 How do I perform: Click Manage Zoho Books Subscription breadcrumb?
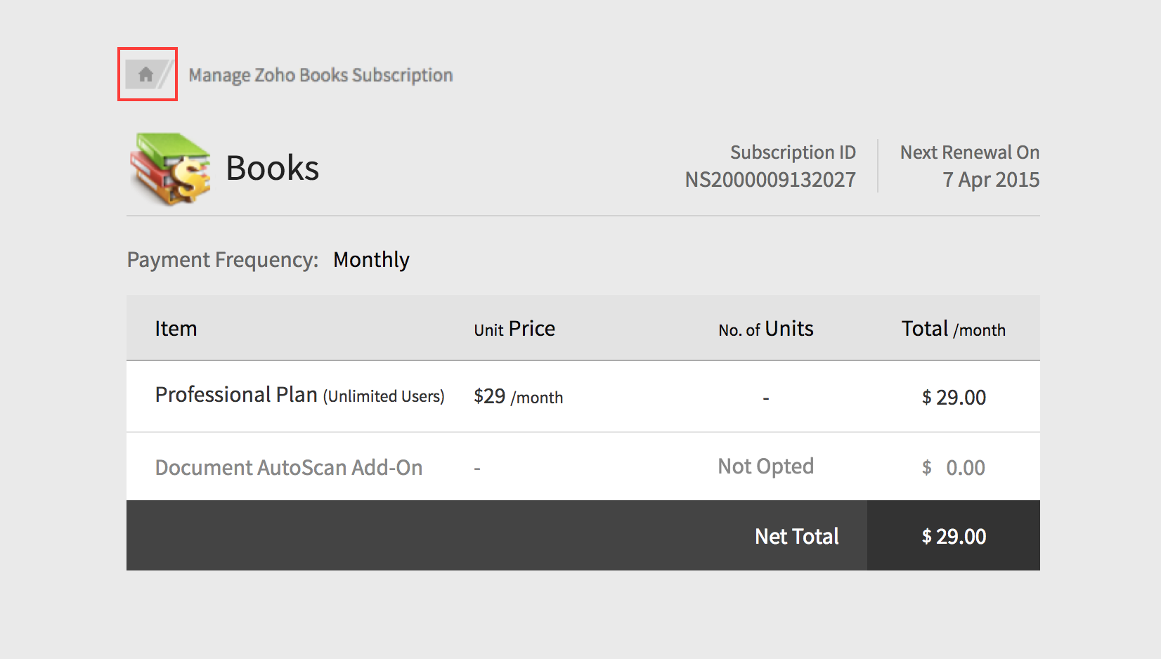320,75
